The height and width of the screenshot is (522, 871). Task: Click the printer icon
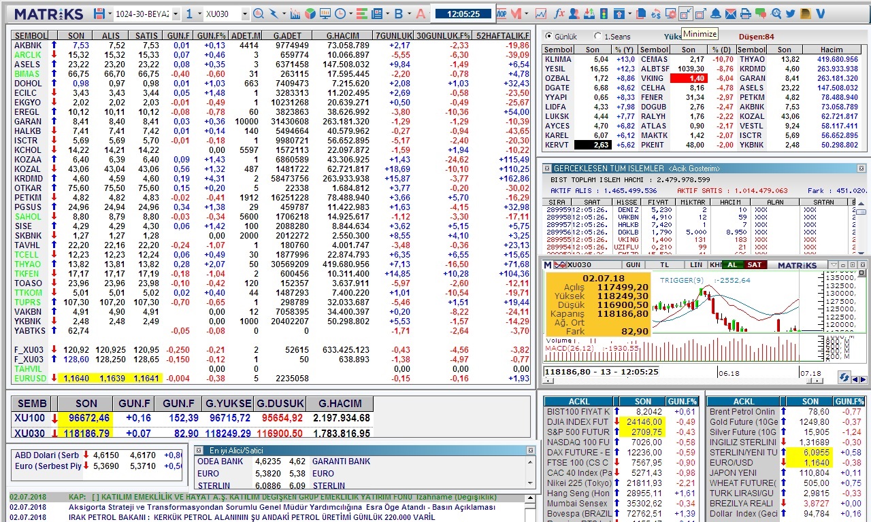click(746, 14)
